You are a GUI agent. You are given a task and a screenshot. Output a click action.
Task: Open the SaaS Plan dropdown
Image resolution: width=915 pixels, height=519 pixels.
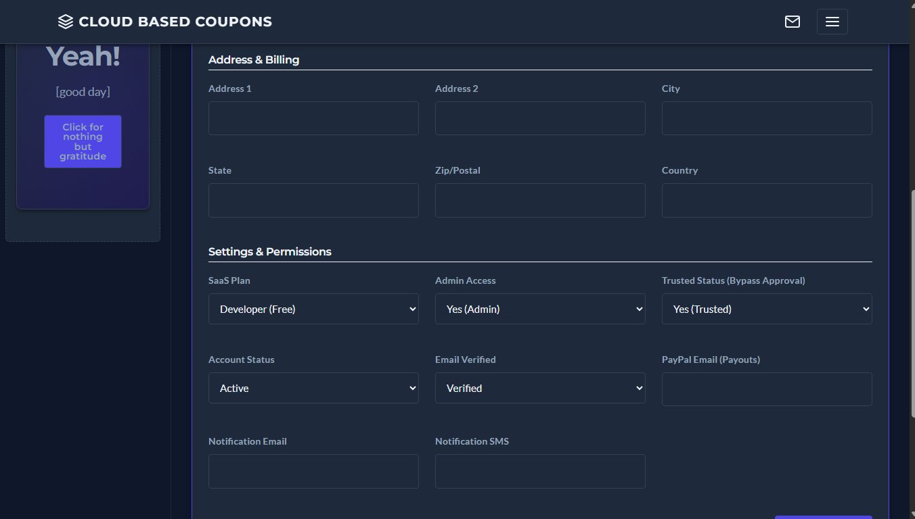tap(313, 309)
